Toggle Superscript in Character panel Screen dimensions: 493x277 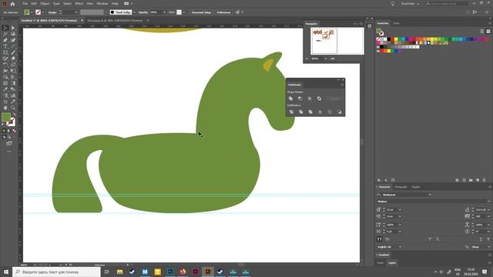point(430,239)
